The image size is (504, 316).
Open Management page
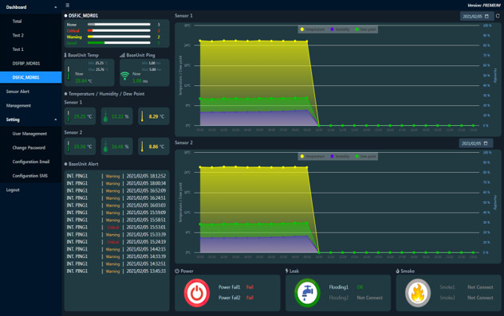[31, 106]
